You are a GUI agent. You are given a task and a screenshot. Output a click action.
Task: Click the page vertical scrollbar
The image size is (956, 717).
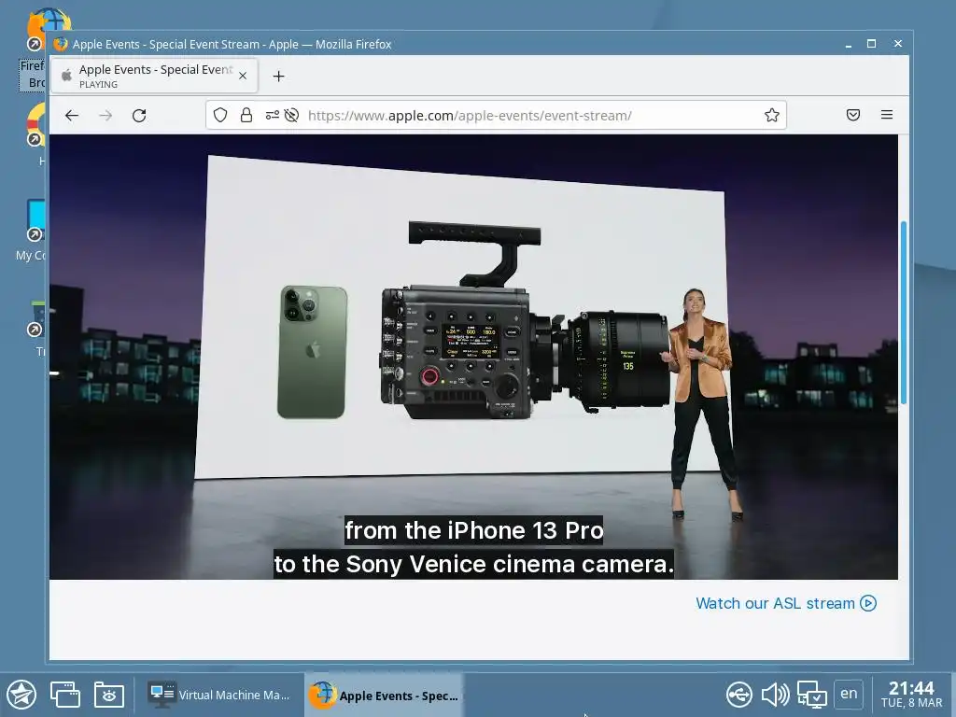[904, 312]
